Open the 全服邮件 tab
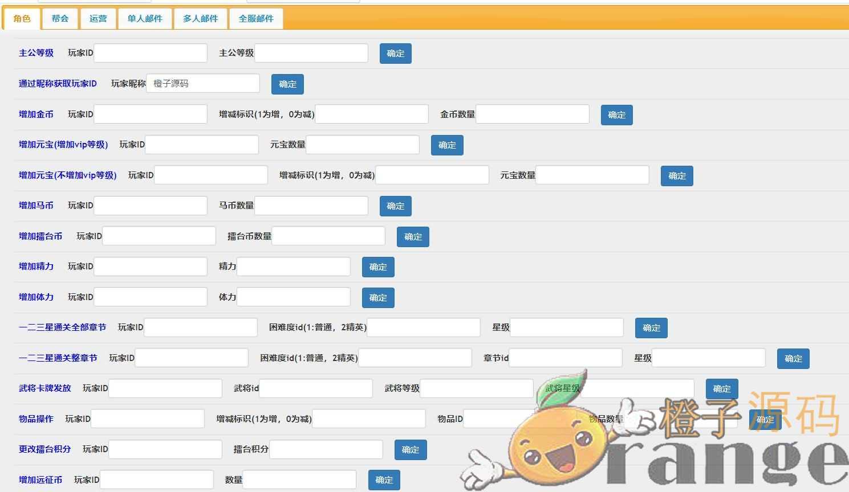 [255, 18]
